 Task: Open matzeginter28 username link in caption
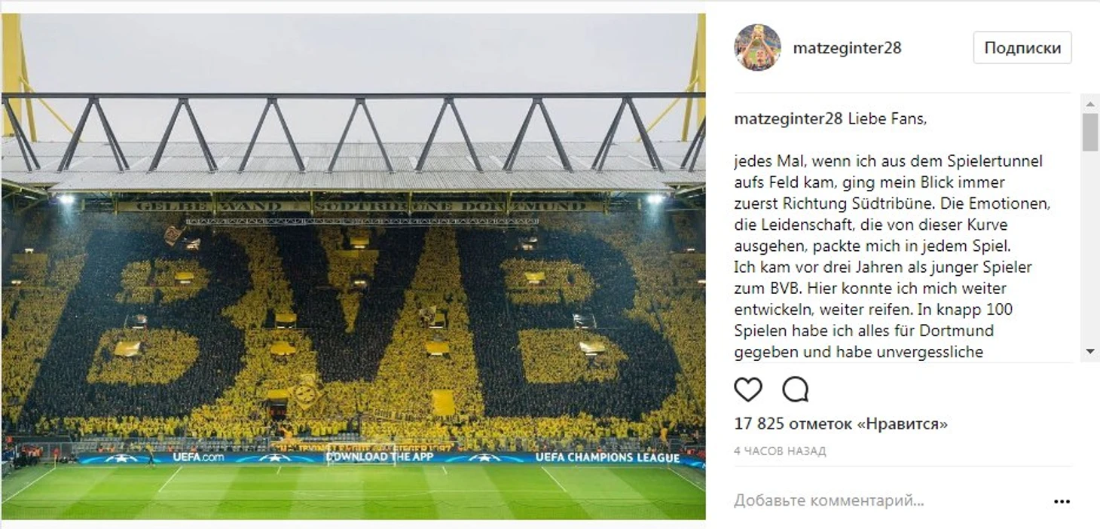coord(789,119)
